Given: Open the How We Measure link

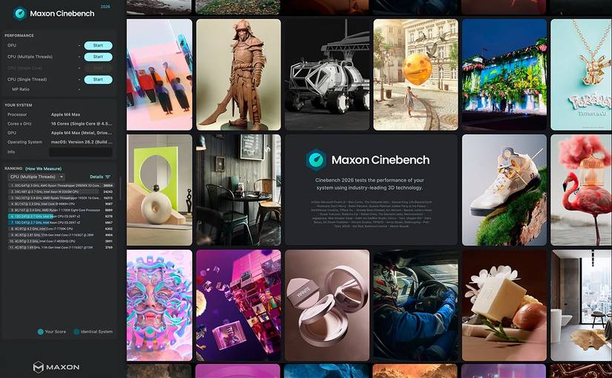Looking at the screenshot, I should 43,168.
